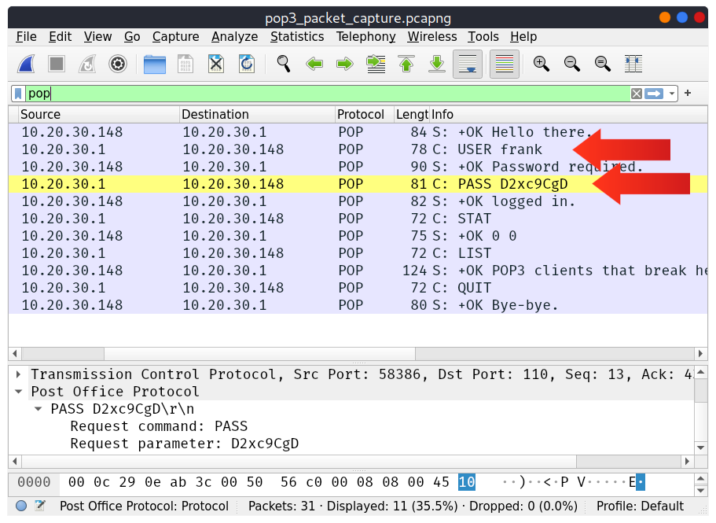The image size is (716, 523).
Task: Open the Tools menu
Action: tap(483, 36)
